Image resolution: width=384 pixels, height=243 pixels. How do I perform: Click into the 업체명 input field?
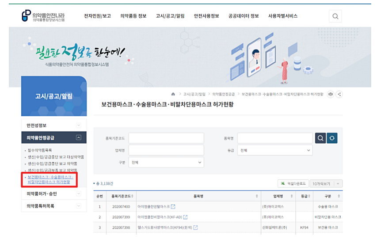pyautogui.click(x=166, y=150)
